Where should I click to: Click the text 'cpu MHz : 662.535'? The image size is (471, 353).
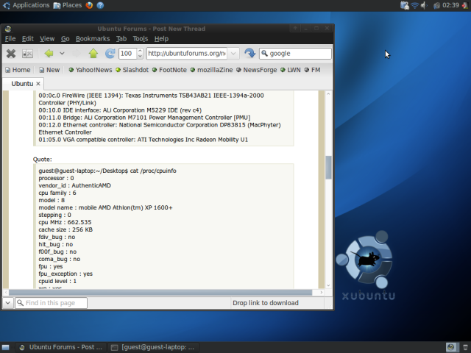[x=65, y=222]
